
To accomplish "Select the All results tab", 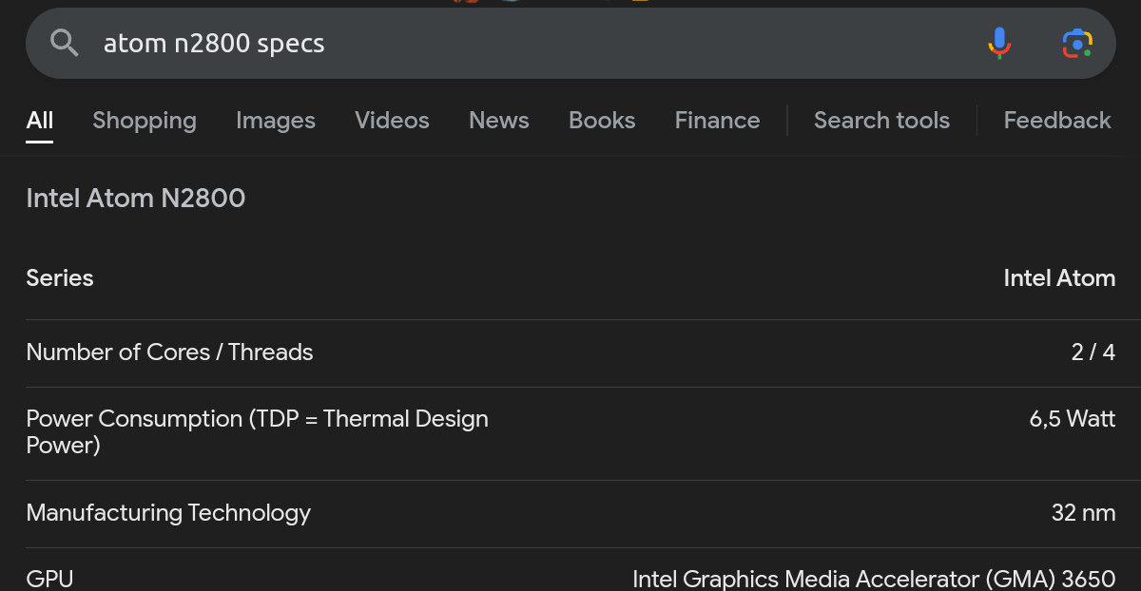I will 40,121.
